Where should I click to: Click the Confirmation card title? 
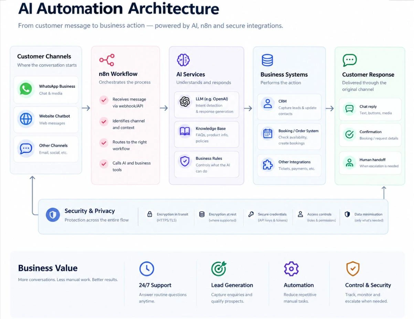click(x=370, y=132)
